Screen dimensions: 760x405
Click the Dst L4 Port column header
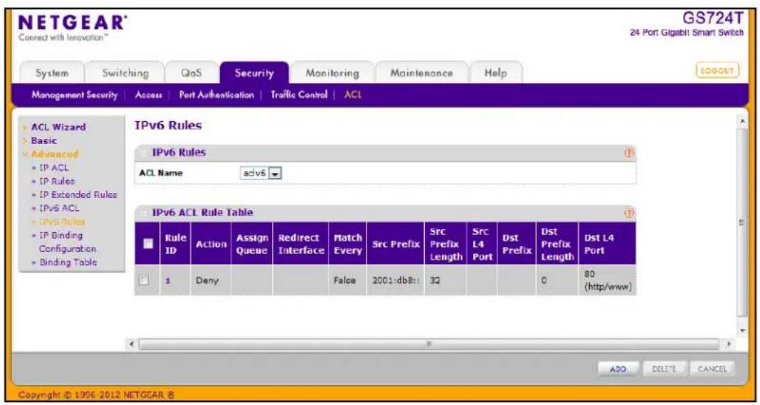[607, 243]
